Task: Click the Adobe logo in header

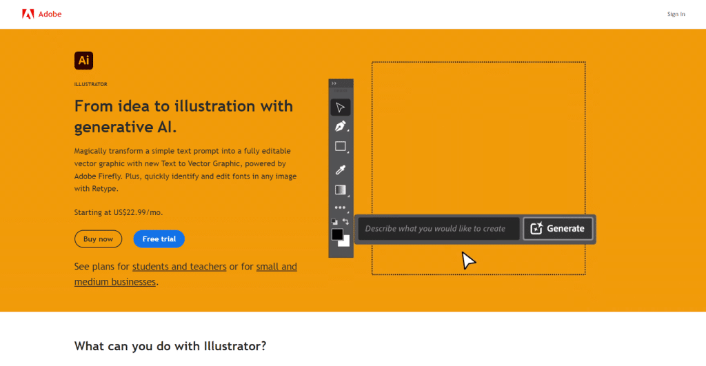Action: click(41, 14)
